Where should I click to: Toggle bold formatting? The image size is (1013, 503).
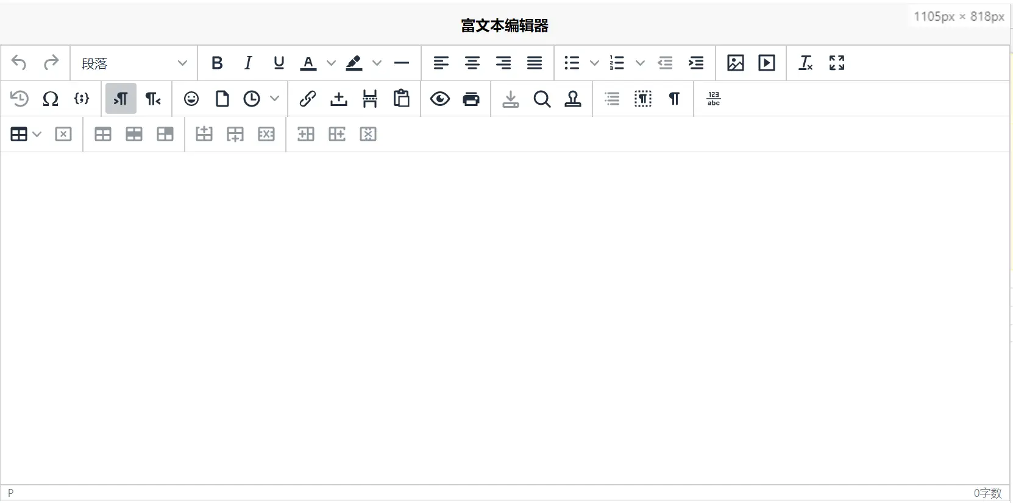(x=217, y=63)
